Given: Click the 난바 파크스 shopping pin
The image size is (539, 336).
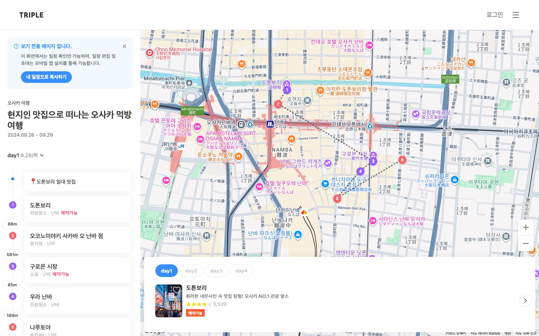Looking at the screenshot, I should 298,234.
